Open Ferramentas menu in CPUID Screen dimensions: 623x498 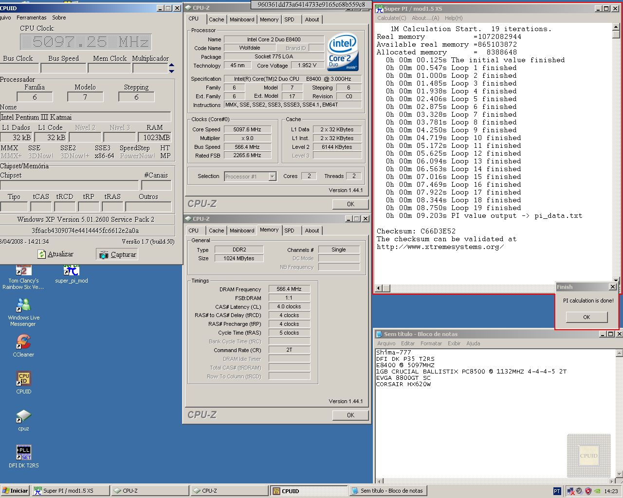coord(32,18)
